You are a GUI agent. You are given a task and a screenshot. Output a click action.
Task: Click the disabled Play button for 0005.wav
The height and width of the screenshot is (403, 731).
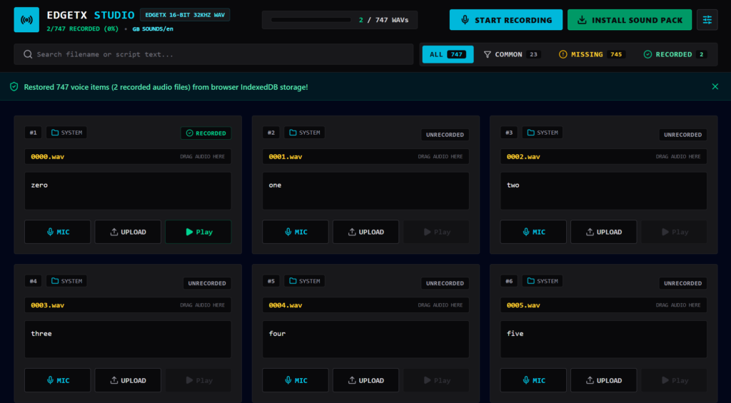point(674,380)
